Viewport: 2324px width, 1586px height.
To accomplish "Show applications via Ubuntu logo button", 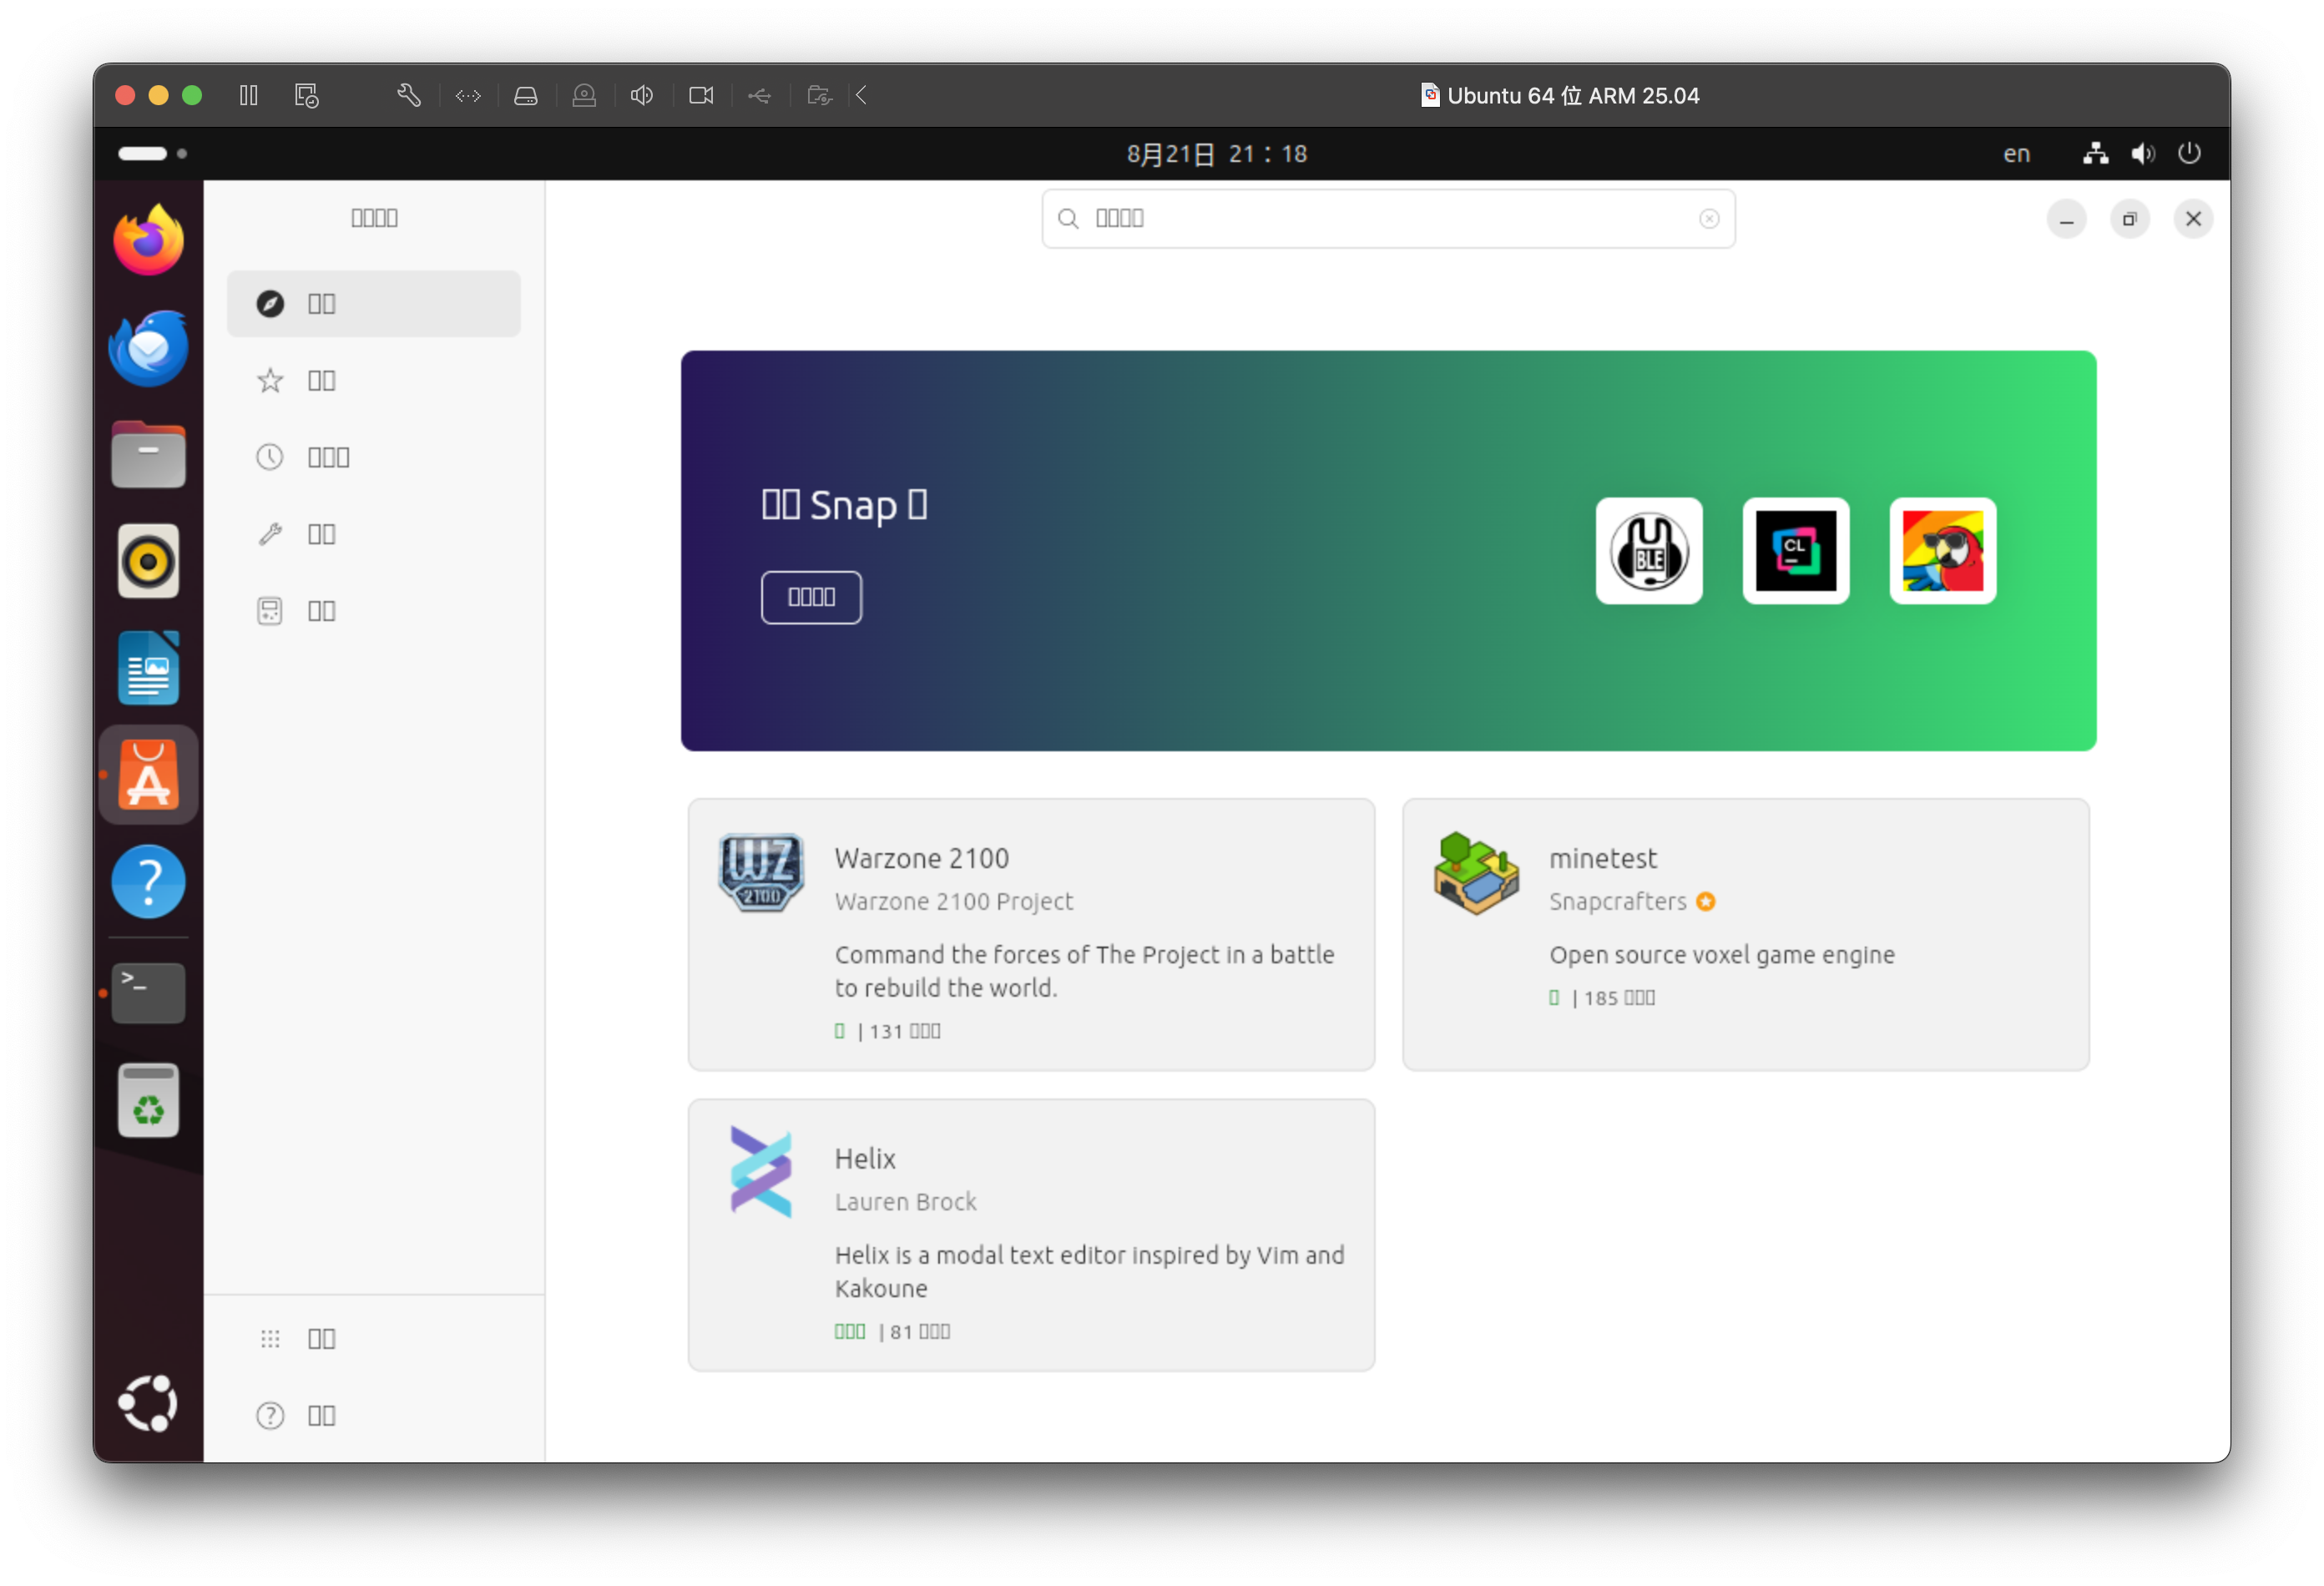I will [x=148, y=1402].
